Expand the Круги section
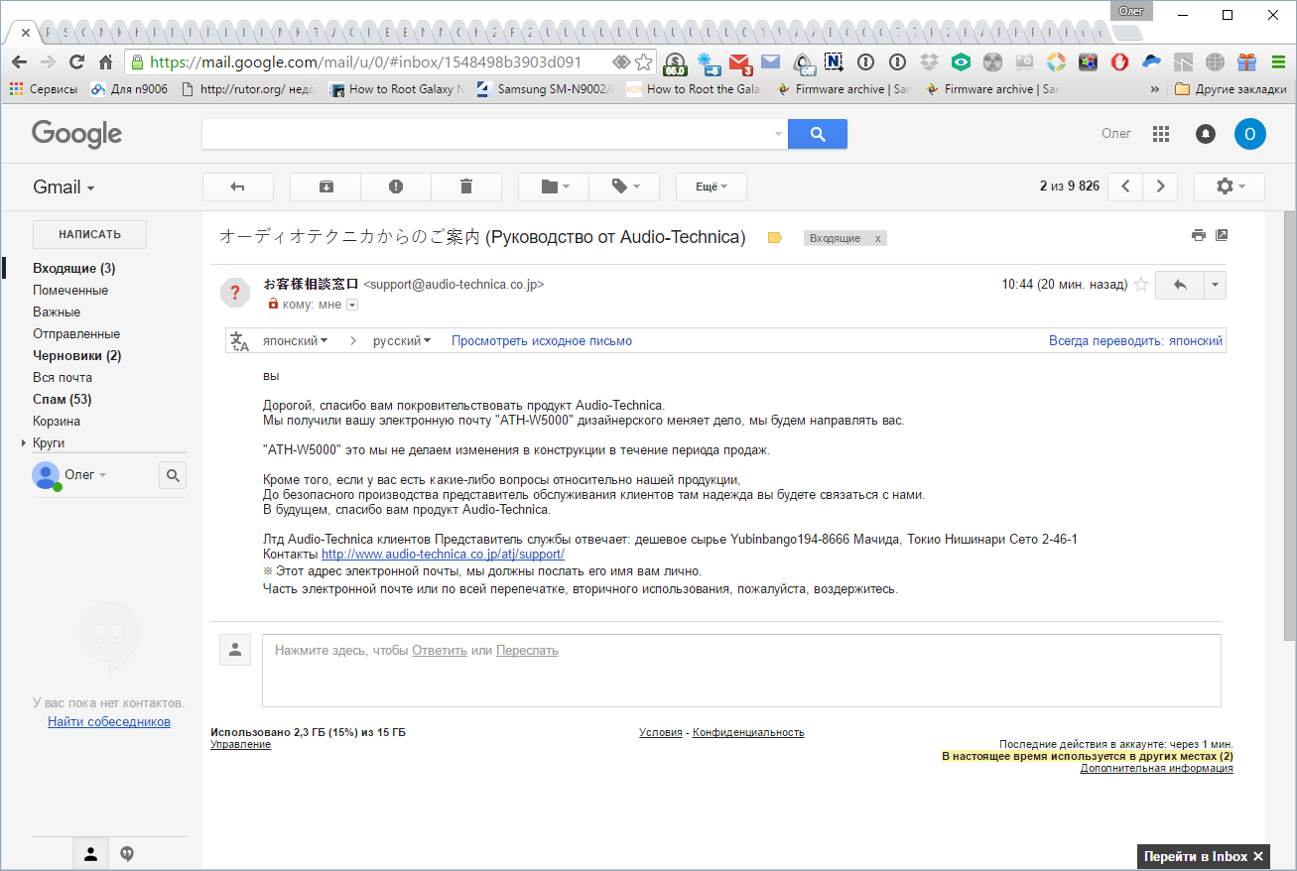The height and width of the screenshot is (871, 1297). 24,442
